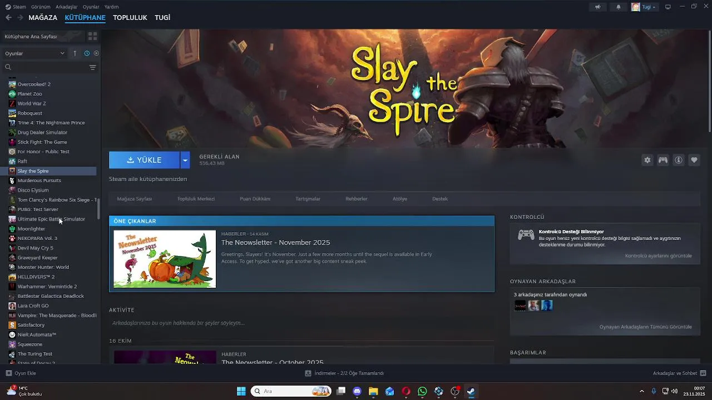Open The Neowsletter - November 2025 headline

[x=275, y=243]
